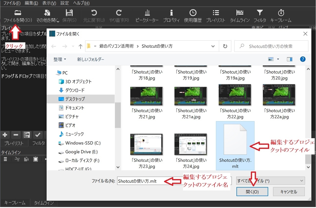Open the 編集(E) menu

pos(31,3)
